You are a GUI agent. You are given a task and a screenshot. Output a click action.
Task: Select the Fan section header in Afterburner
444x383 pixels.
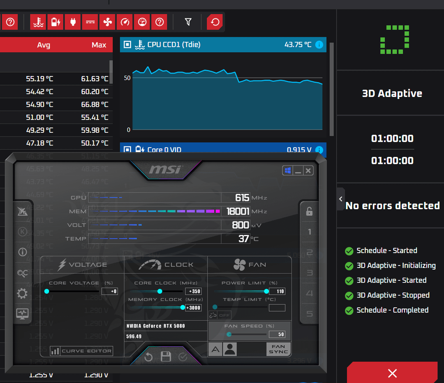[250, 265]
